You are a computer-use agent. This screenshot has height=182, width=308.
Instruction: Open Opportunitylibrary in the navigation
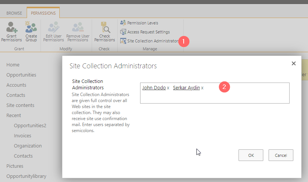[x=26, y=176]
